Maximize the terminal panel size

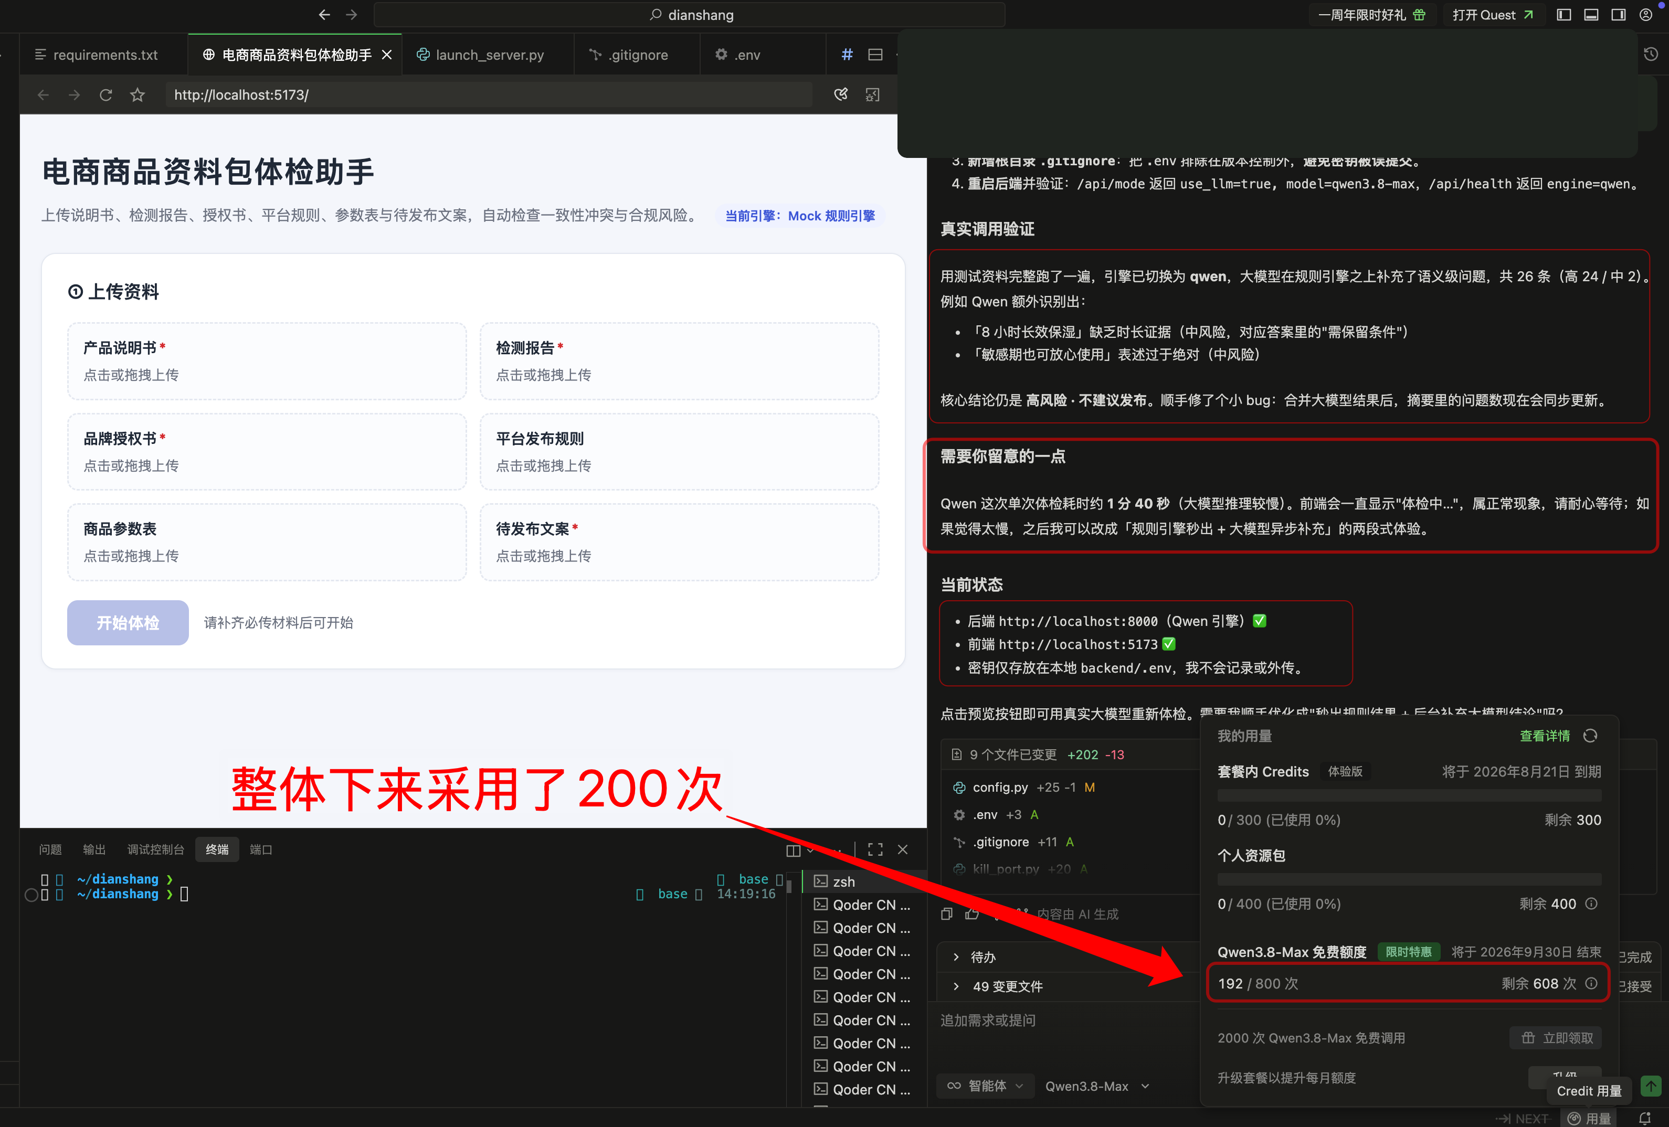point(875,850)
